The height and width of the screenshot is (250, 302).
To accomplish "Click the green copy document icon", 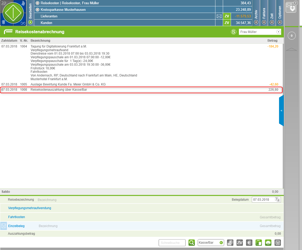I will click(x=259, y=243).
